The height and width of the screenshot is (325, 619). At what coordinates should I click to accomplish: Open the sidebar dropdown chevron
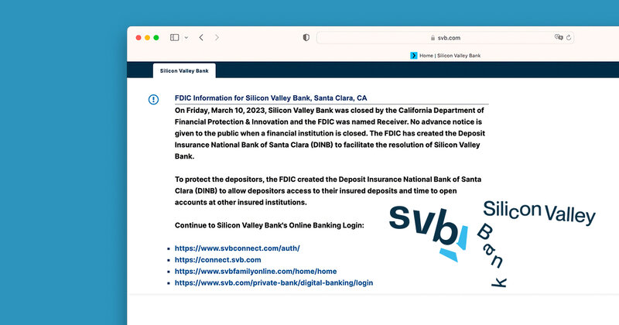(186, 38)
